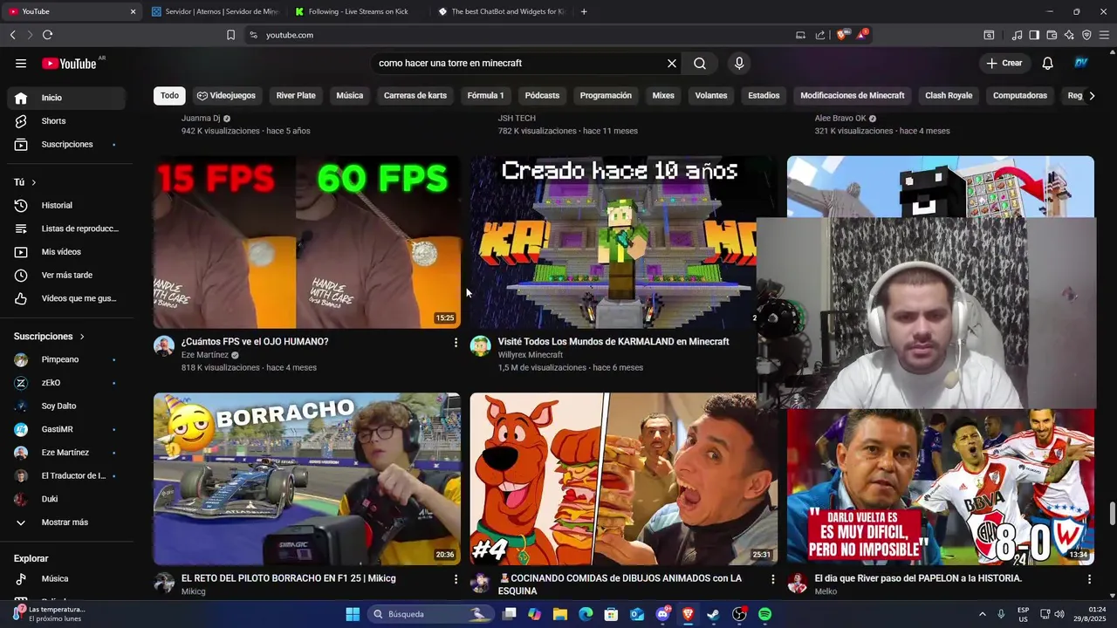The height and width of the screenshot is (628, 1117).
Task: Open Shorts from the sidebar
Action: tap(66, 121)
